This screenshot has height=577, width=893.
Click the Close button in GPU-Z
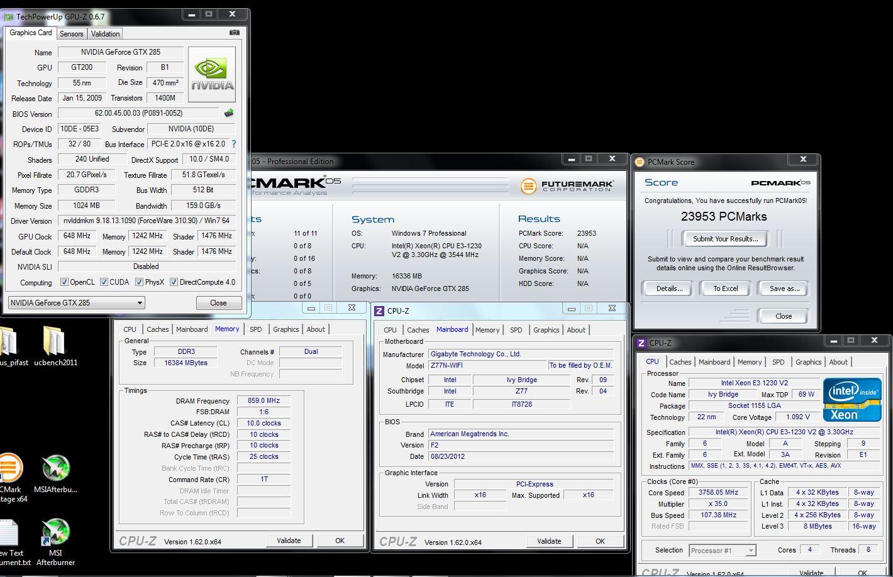[x=218, y=302]
